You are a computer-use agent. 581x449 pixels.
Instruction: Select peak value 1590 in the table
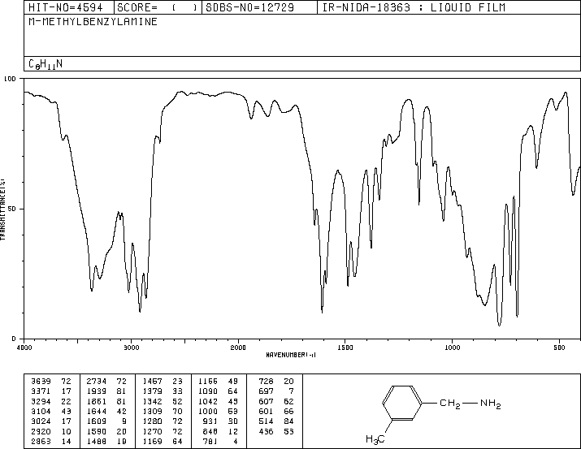tap(97, 432)
